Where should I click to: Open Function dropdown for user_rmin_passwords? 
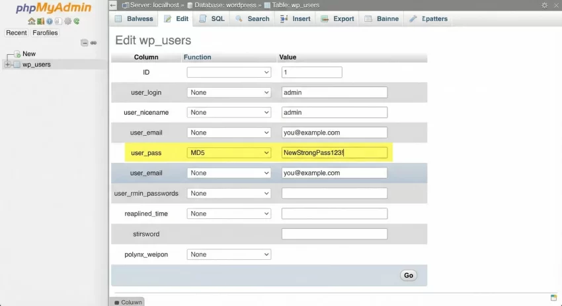pyautogui.click(x=229, y=193)
